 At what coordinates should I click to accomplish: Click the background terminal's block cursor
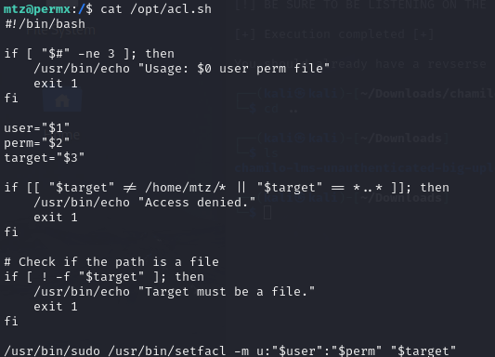[x=267, y=212]
